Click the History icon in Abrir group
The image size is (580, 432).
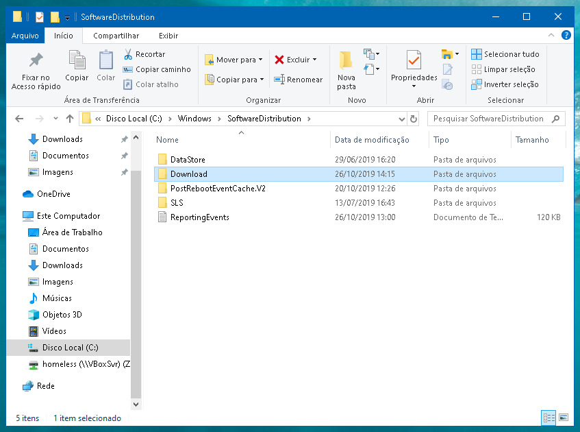(448, 85)
